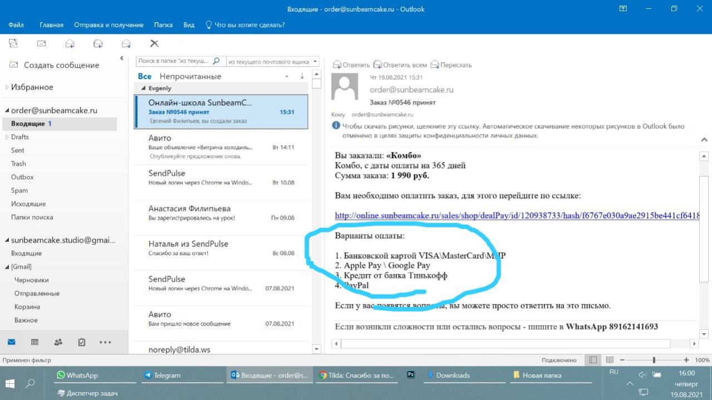This screenshot has height=400, width=712.
Task: Collapse the [Gmail] folder group
Action: tap(7, 267)
